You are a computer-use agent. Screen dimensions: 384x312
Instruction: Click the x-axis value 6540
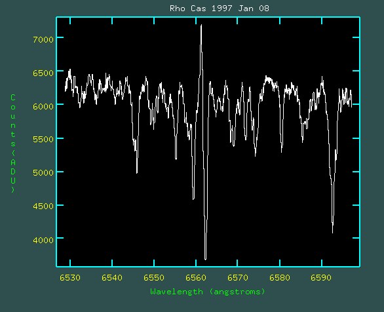112,277
